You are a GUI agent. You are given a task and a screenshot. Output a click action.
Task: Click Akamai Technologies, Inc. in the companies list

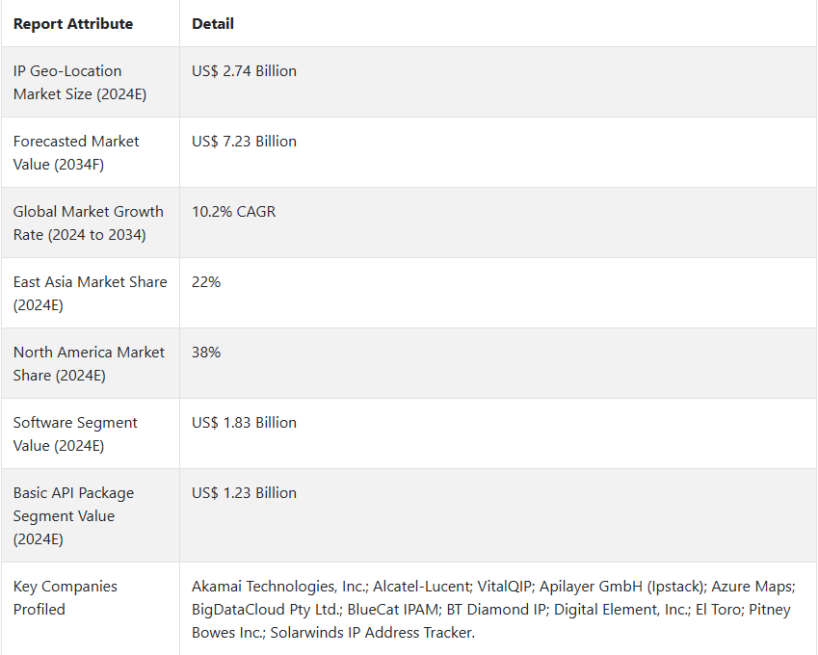point(280,587)
